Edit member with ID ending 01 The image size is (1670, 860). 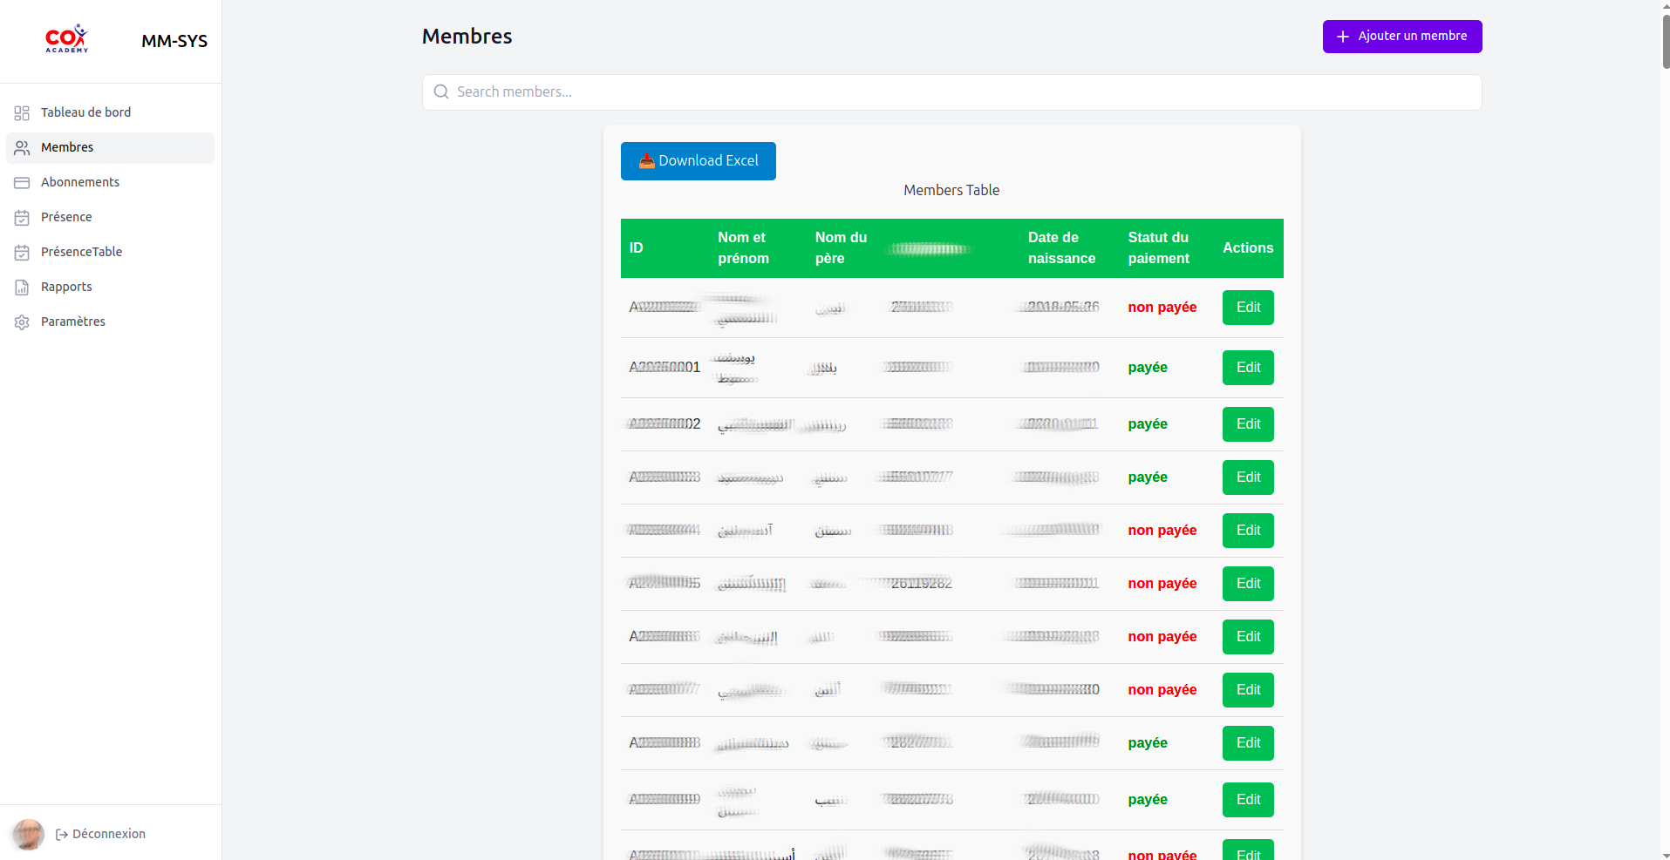click(1247, 368)
